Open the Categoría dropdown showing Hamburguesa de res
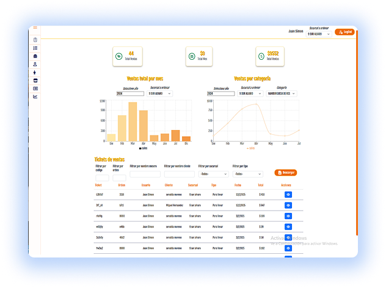 pyautogui.click(x=281, y=93)
